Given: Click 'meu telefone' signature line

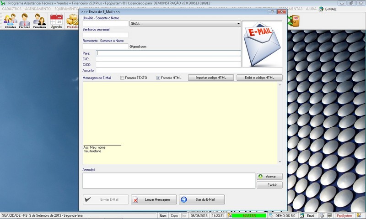Looking at the screenshot, I should [92, 151].
